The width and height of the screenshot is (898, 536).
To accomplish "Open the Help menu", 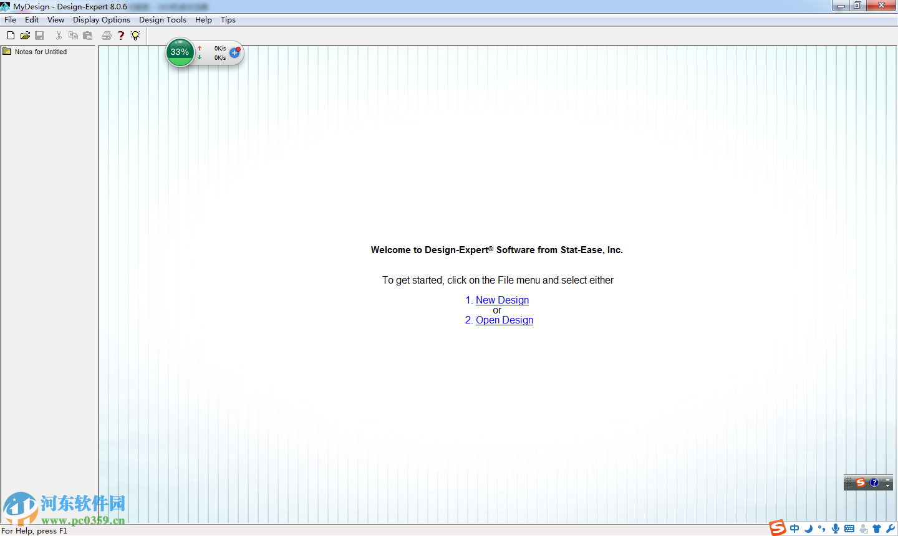I will (203, 20).
